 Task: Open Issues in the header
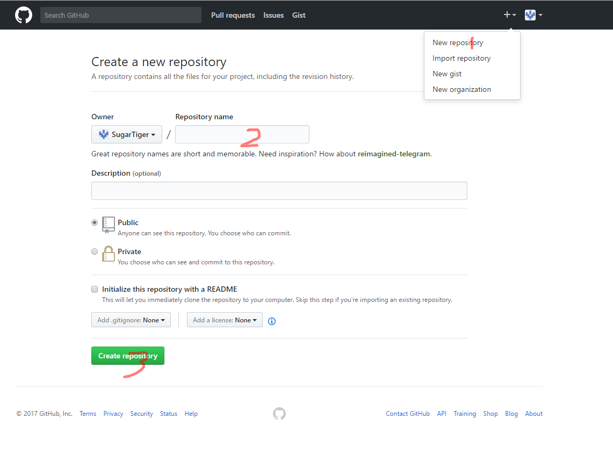tap(273, 15)
